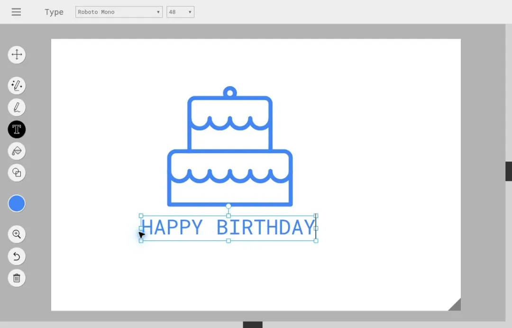Open the Roboto Mono font dropdown

coord(119,12)
